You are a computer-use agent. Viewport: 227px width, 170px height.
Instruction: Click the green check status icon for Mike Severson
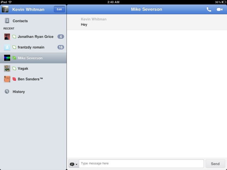coord(14,58)
